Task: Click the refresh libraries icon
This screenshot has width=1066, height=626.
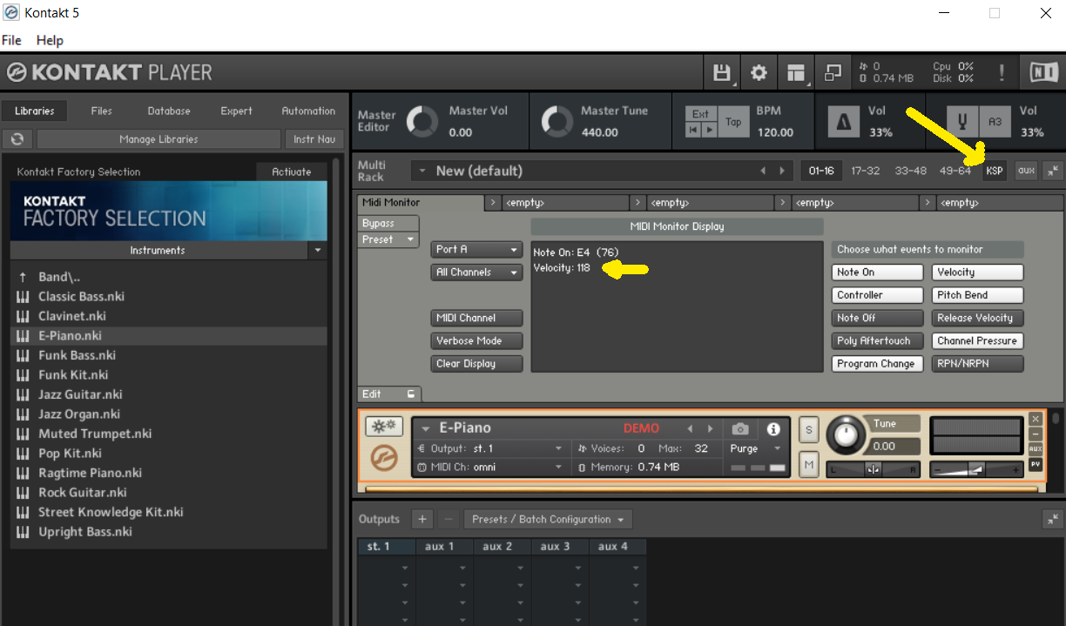Action: click(17, 139)
